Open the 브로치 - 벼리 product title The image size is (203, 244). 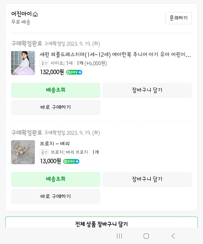pyautogui.click(x=55, y=144)
